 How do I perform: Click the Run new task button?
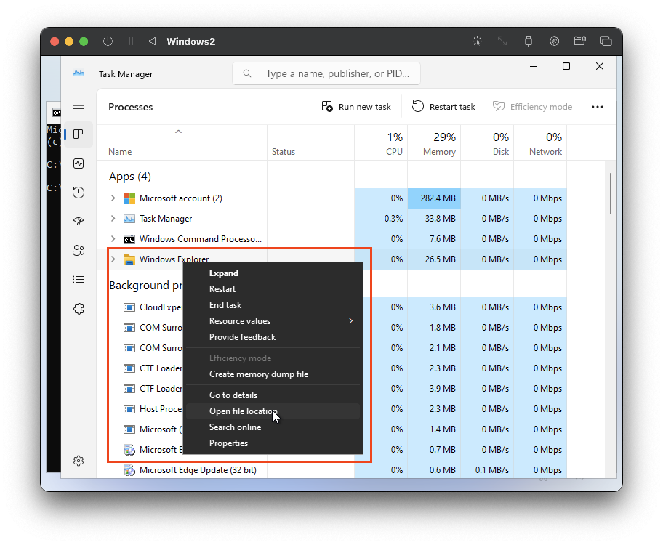(356, 107)
